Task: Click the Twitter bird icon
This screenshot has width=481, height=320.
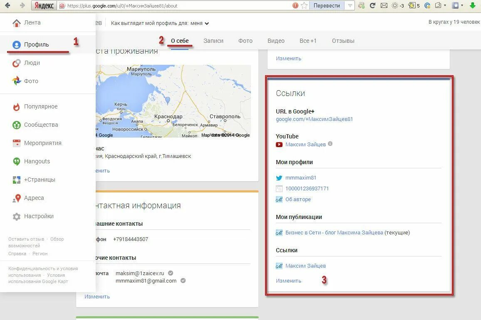Action: pyautogui.click(x=279, y=178)
